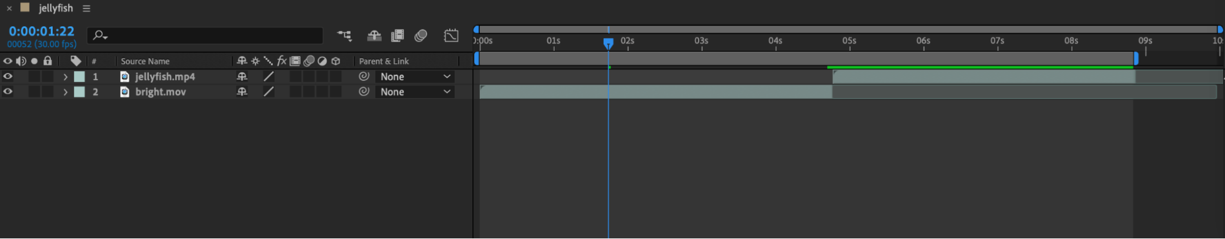
Task: Click the label tag column icon
Action: 76,61
